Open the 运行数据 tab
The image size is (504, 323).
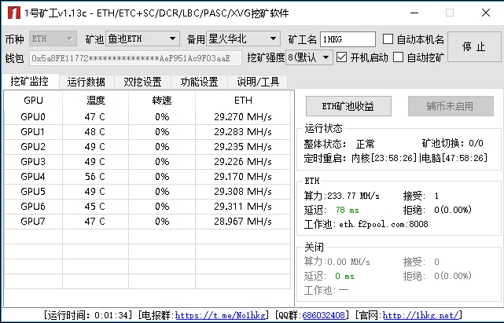(86, 82)
